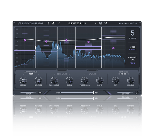Open the Elevated Plus preset menu
The image size is (154, 139).
click(77, 23)
